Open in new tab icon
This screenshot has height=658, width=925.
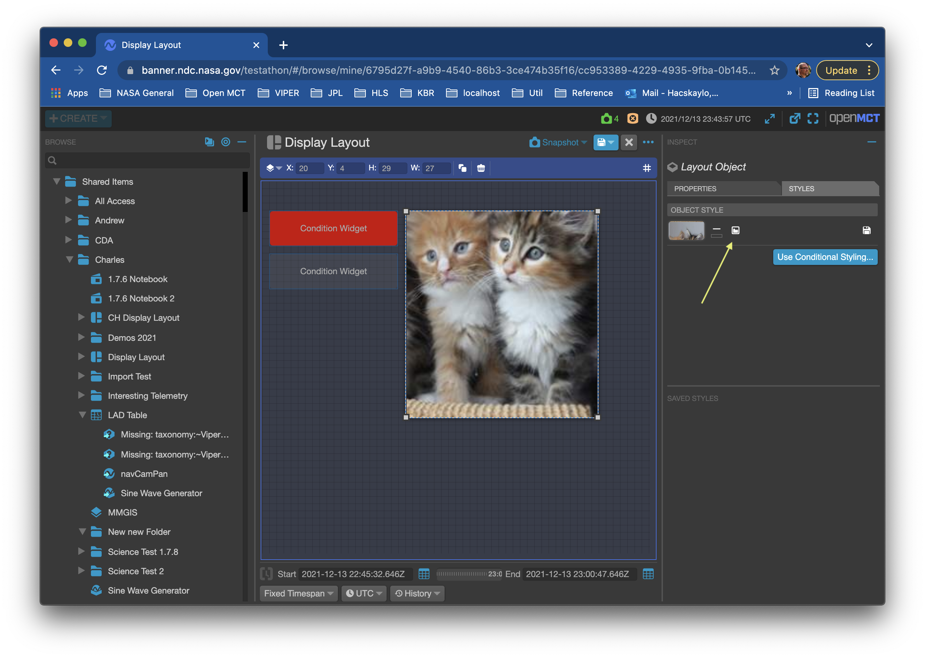click(795, 119)
